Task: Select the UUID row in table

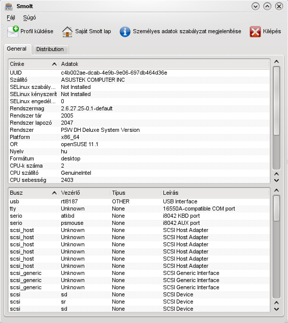Action: click(x=139, y=73)
